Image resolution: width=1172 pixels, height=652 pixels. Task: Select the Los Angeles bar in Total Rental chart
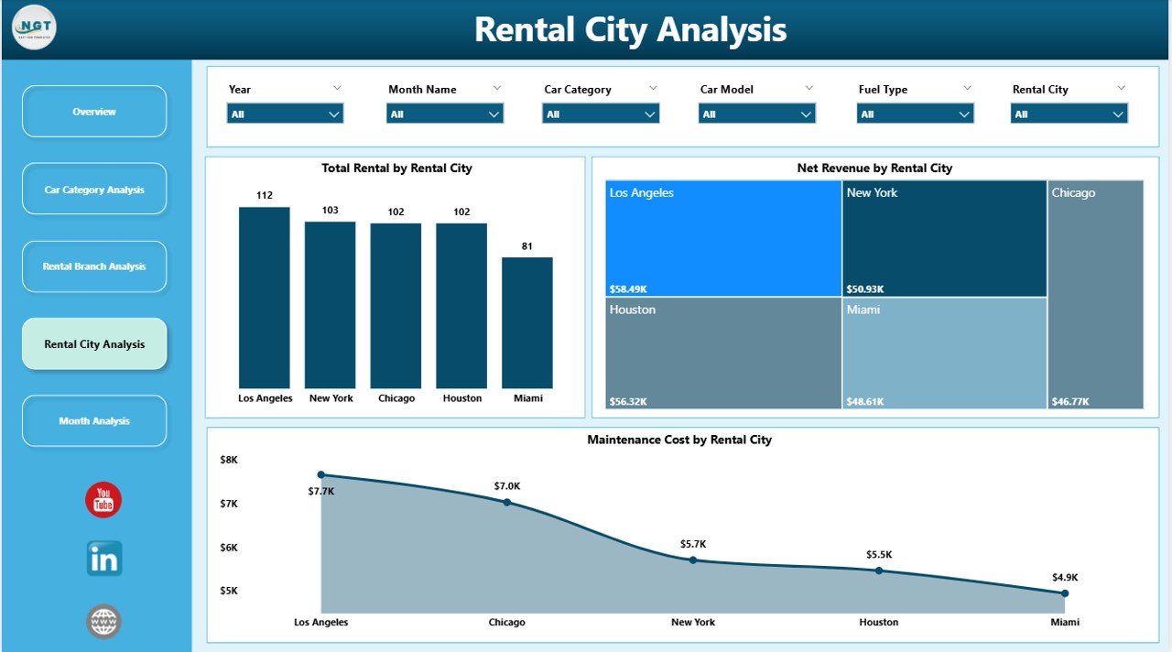[x=264, y=298]
